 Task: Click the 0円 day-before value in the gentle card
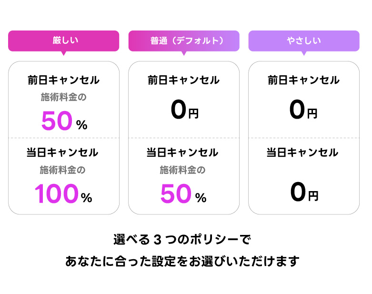click(x=303, y=110)
